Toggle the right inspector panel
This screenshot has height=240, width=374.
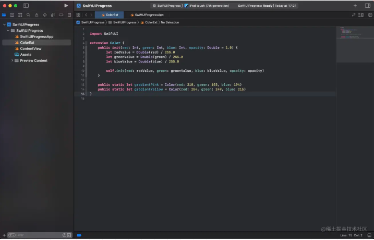coord(367,5)
